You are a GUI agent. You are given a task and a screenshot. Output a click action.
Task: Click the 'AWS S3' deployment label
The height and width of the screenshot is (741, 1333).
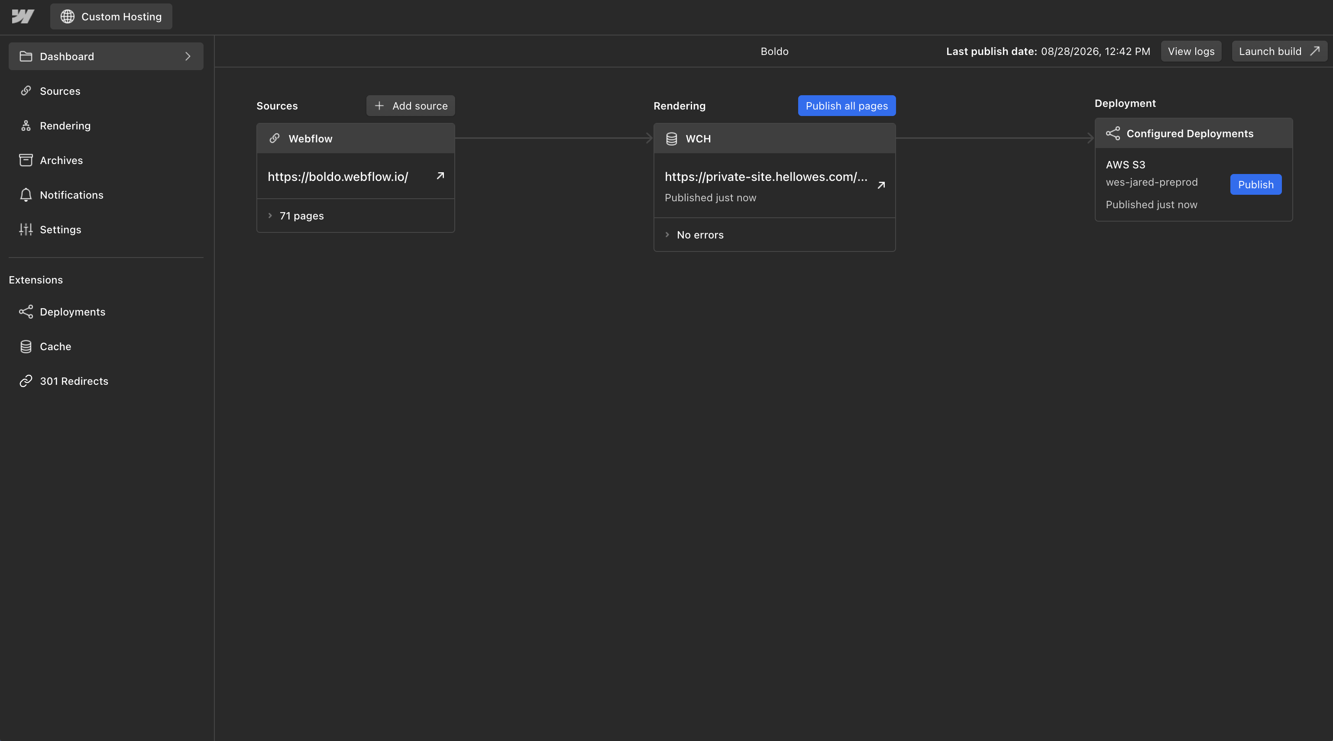(1126, 164)
